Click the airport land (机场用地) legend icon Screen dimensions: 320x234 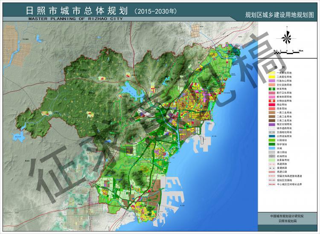coord(271,156)
